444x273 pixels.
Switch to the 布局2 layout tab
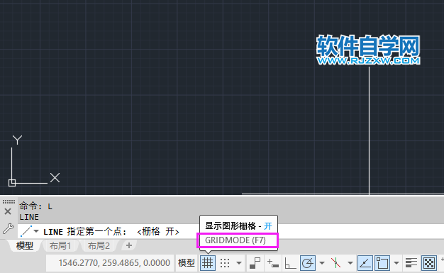(99, 245)
